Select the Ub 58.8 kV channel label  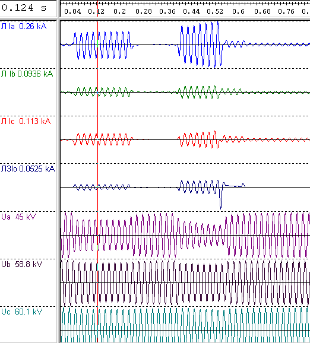[21, 264]
